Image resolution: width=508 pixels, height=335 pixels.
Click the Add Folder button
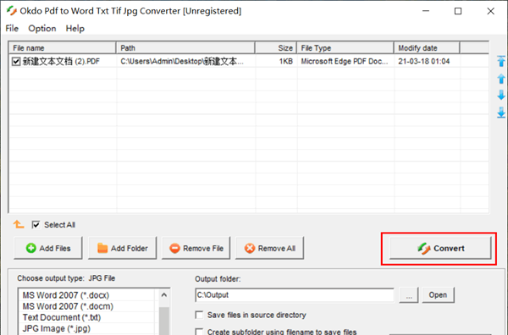[x=122, y=248]
